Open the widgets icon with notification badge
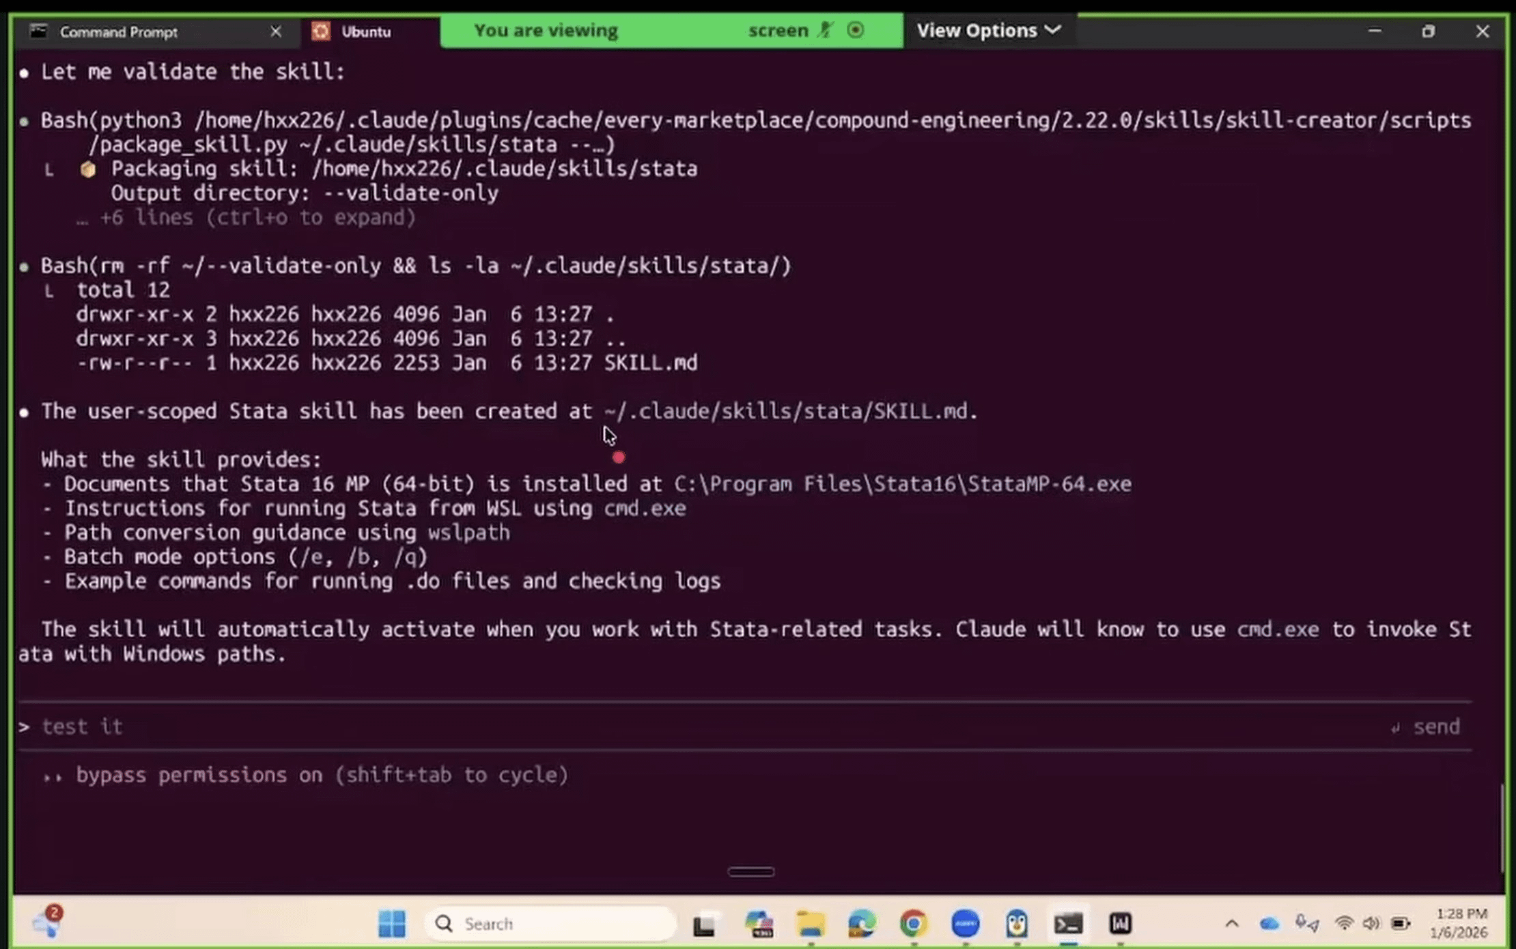 pyautogui.click(x=48, y=922)
